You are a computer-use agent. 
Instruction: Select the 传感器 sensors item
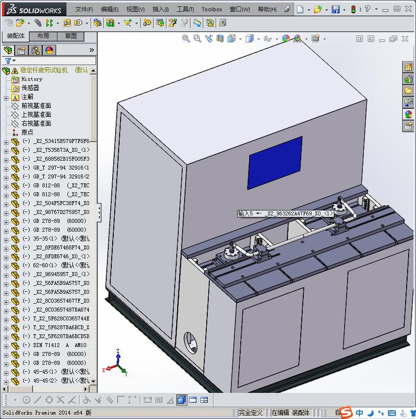(x=30, y=88)
